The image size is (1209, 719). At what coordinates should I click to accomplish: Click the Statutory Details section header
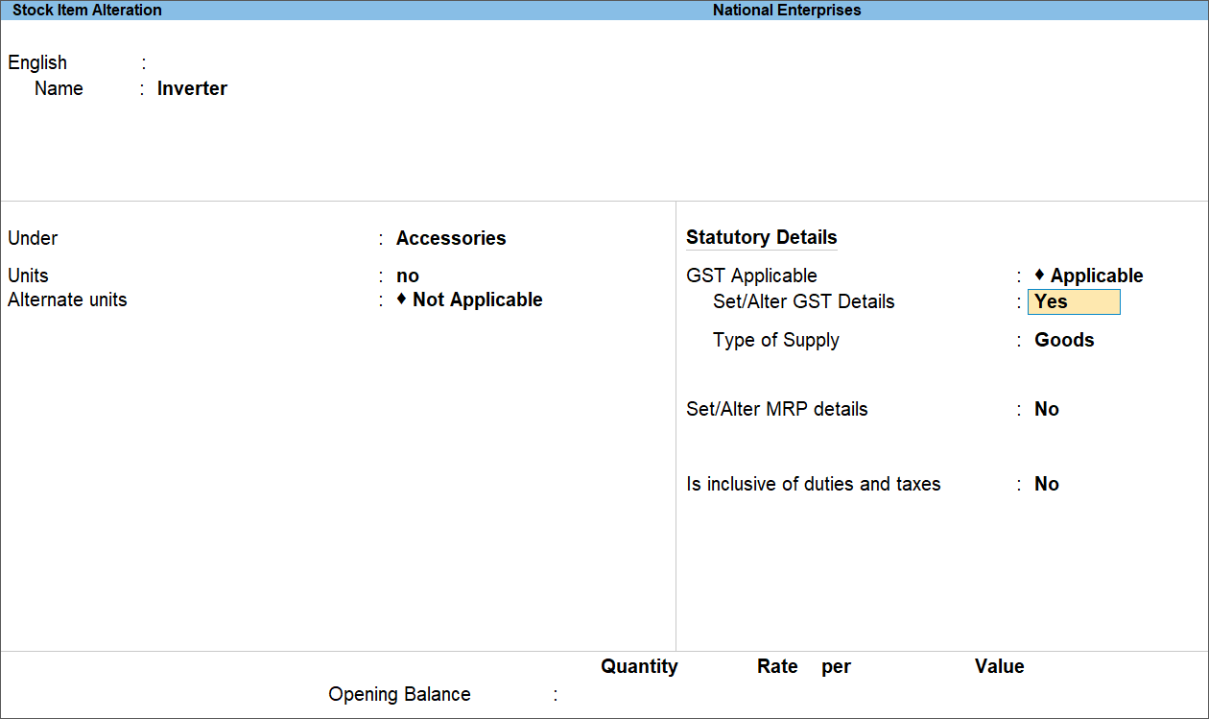[761, 237]
